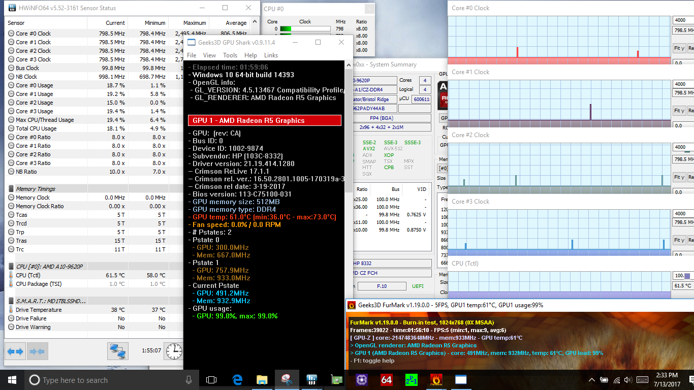Screen dimensions: 694x390
Task: Open the Windows Start menu
Action: pos(12,380)
